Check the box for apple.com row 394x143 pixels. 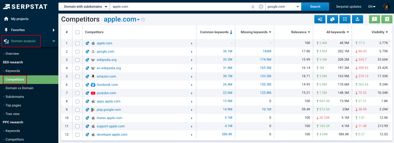coord(78,43)
